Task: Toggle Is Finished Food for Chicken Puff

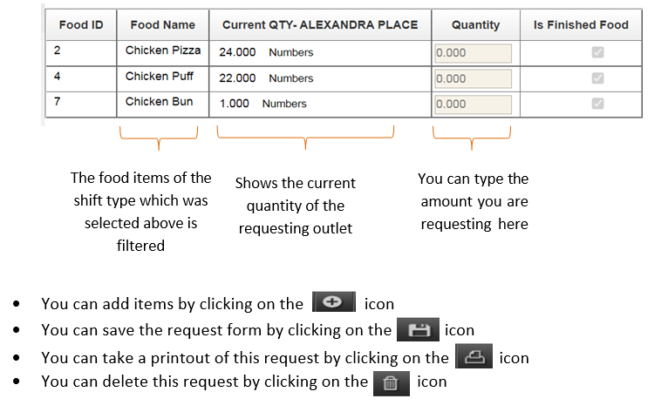Action: click(597, 78)
